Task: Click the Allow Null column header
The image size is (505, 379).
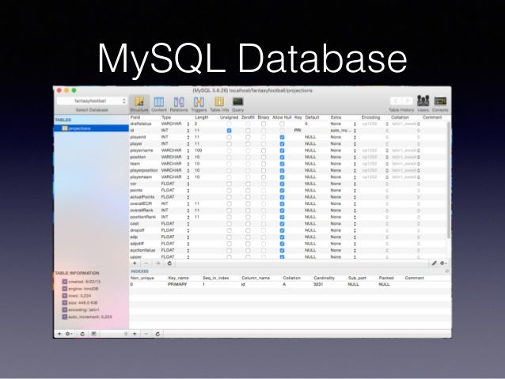Action: [x=282, y=118]
